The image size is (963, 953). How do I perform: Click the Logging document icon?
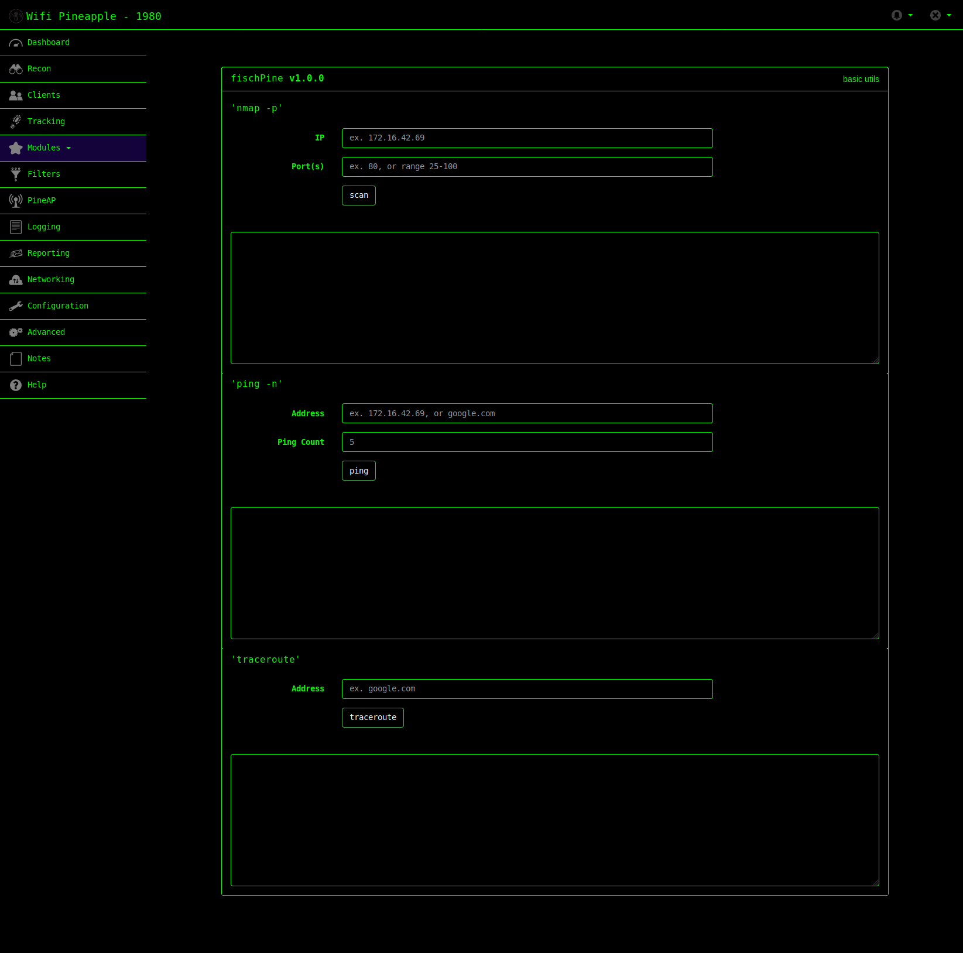pyautogui.click(x=16, y=227)
